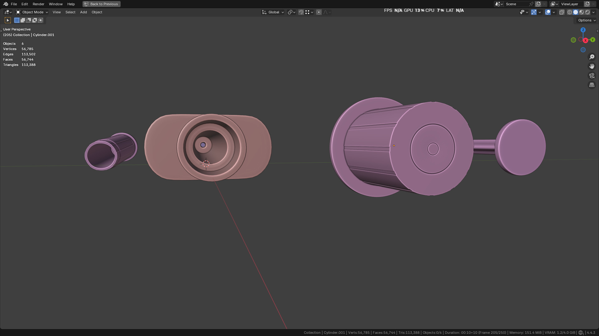Switch to rendered viewport shading
This screenshot has width=599, height=336.
click(587, 12)
